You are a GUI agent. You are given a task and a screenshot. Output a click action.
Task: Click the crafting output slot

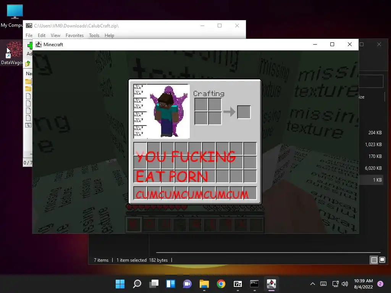click(x=244, y=112)
